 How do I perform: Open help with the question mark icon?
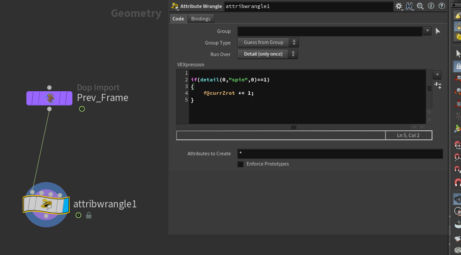pyautogui.click(x=442, y=6)
